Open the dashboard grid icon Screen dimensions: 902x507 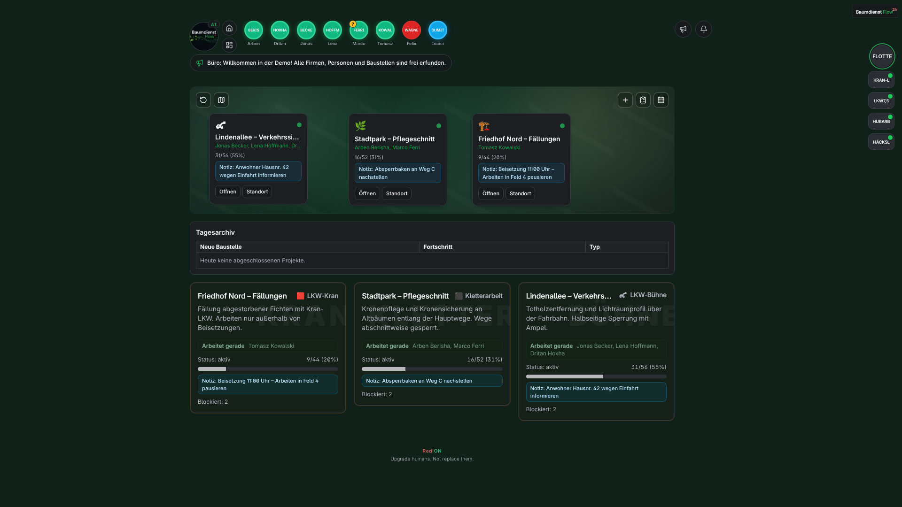click(229, 45)
